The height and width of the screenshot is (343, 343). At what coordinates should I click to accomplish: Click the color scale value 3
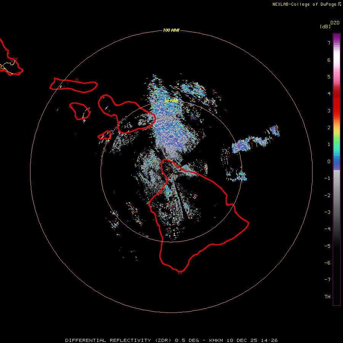pos(329,111)
